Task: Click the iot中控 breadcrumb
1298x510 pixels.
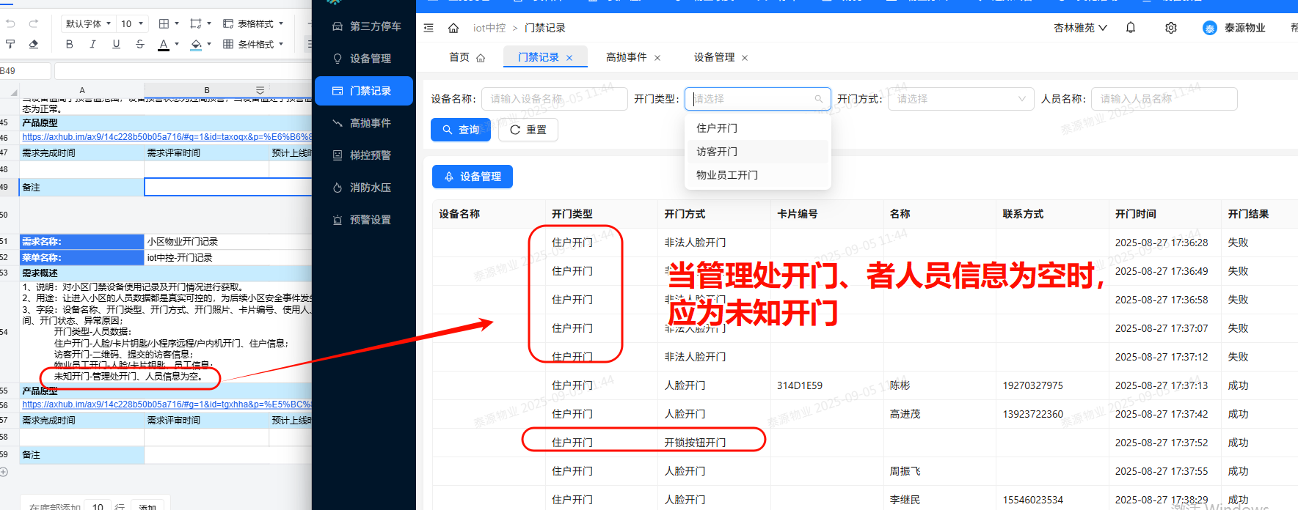Action: tap(489, 28)
